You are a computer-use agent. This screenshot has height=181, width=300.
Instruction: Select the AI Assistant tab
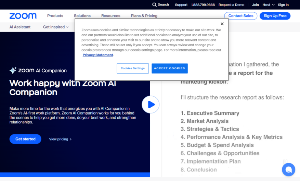pyautogui.click(x=20, y=27)
